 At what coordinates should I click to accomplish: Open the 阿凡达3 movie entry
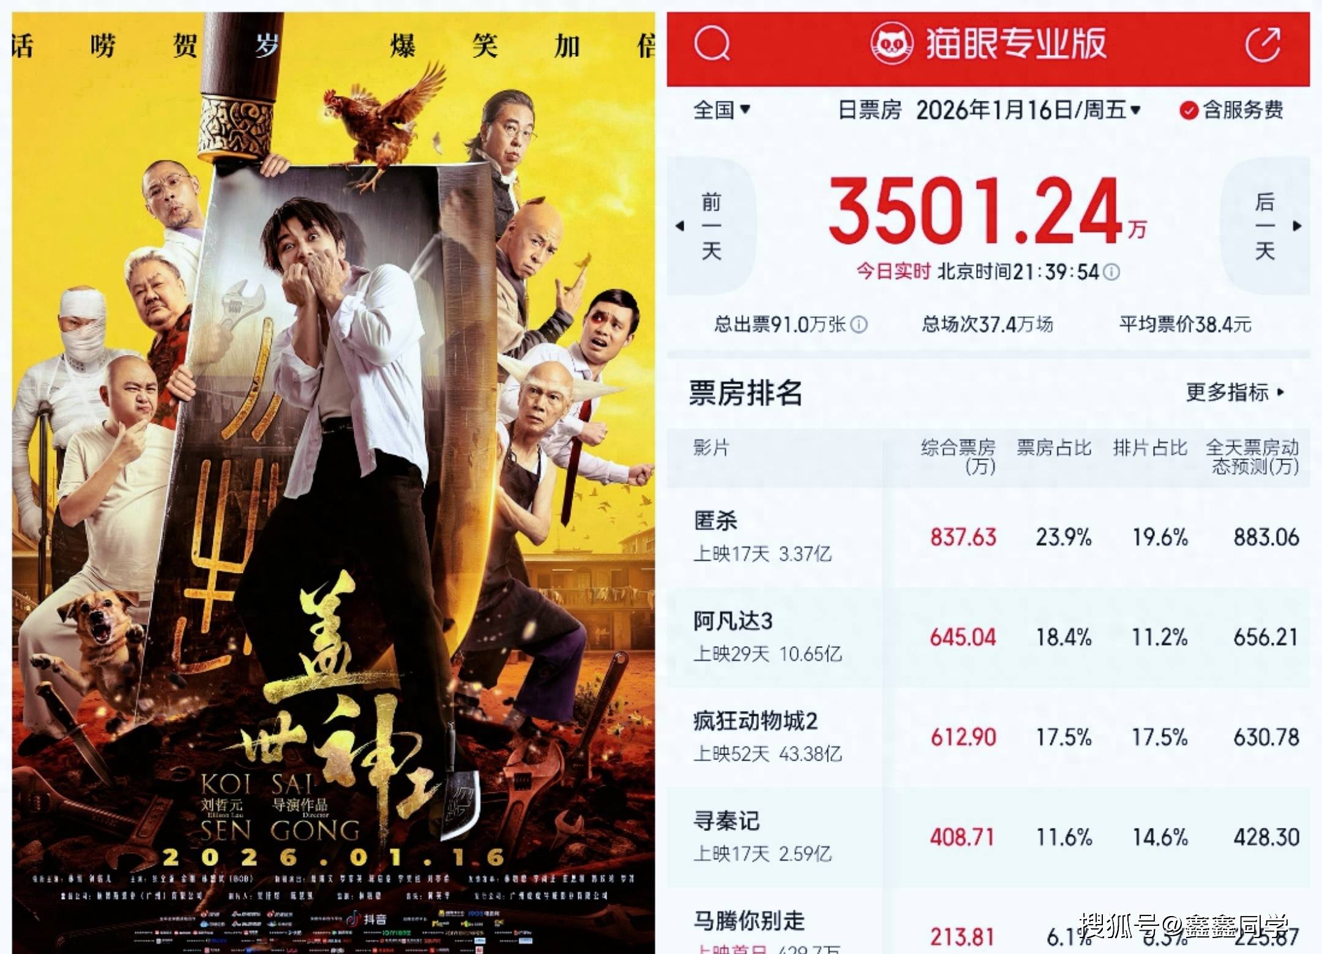[988, 638]
